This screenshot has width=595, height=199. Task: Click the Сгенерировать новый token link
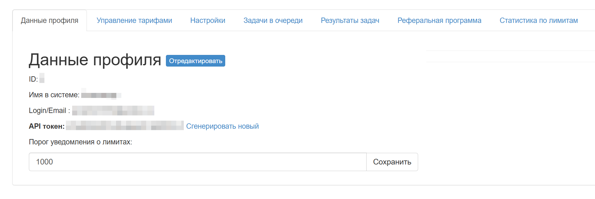pos(222,126)
